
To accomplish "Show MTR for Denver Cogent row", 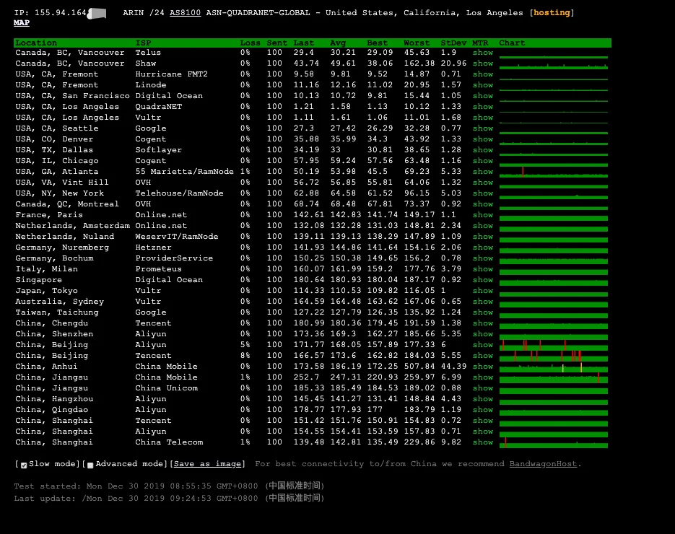I will (483, 139).
